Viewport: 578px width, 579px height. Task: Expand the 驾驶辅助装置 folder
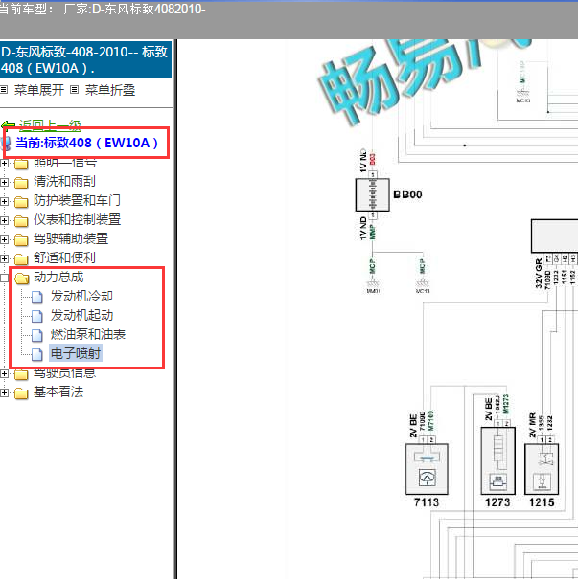(5, 239)
